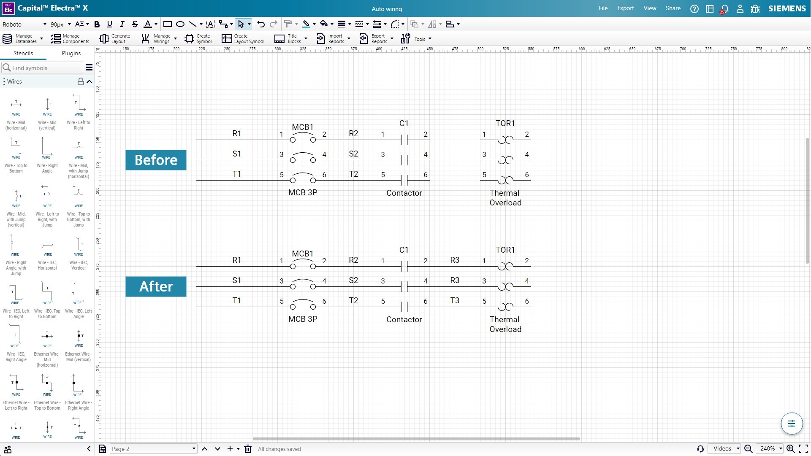This screenshot has height=456, width=811.
Task: Open the Roboto font dropdown
Action: click(24, 24)
